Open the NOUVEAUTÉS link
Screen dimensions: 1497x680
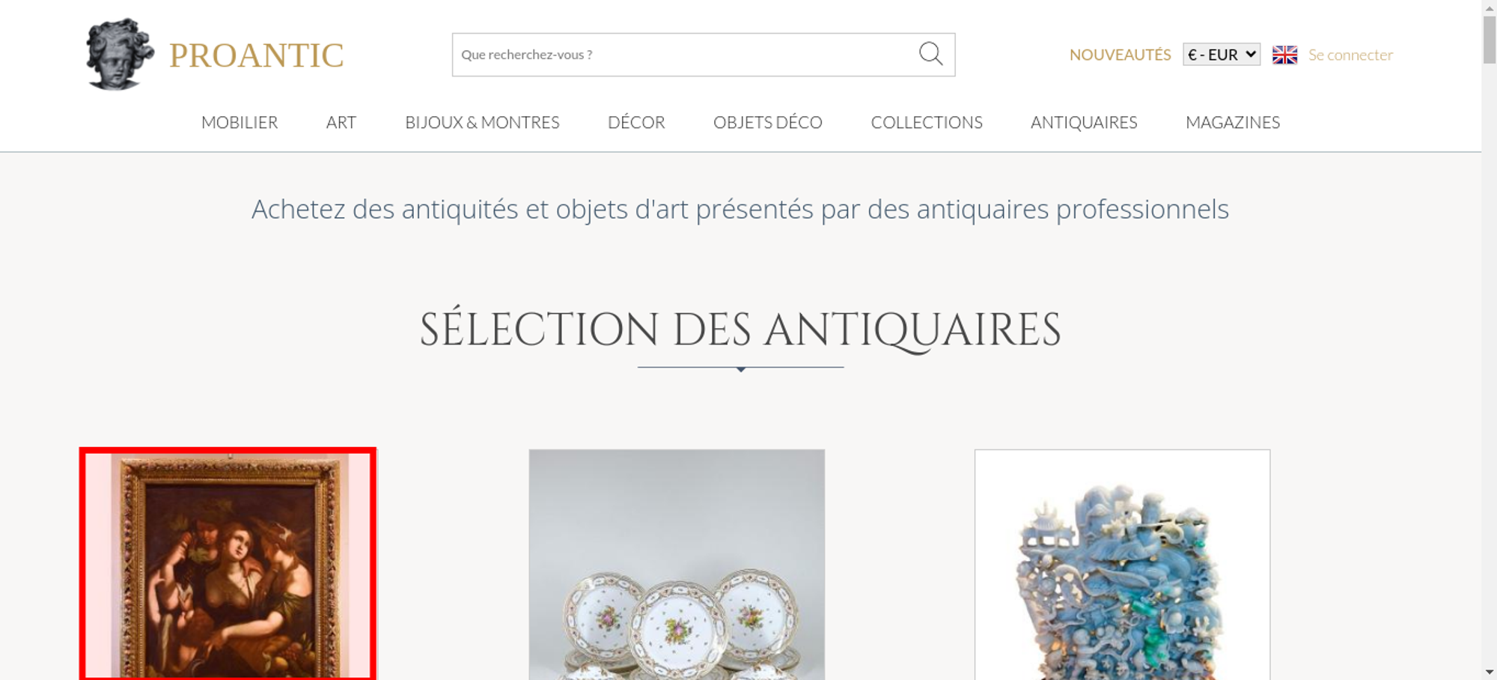coord(1120,55)
